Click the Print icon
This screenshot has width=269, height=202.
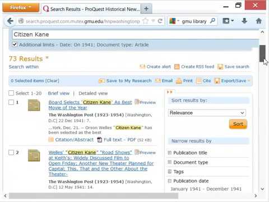(179, 81)
